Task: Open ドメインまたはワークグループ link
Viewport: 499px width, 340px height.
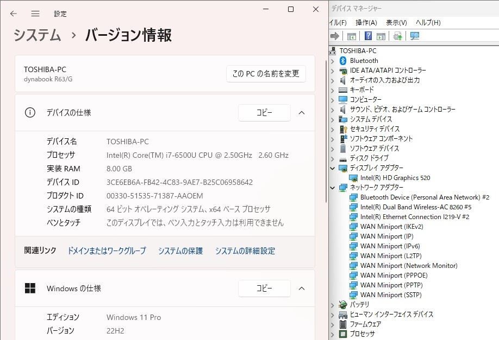Action: [x=107, y=251]
